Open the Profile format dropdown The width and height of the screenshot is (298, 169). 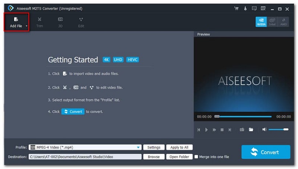point(139,147)
